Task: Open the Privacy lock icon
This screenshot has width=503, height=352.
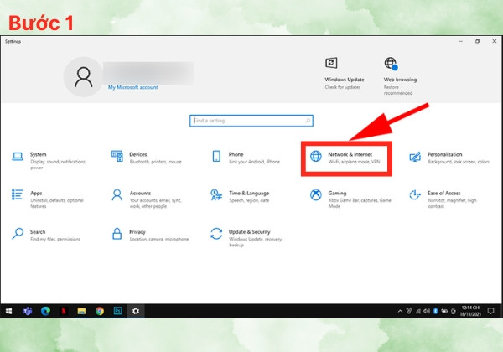Action: pyautogui.click(x=117, y=234)
